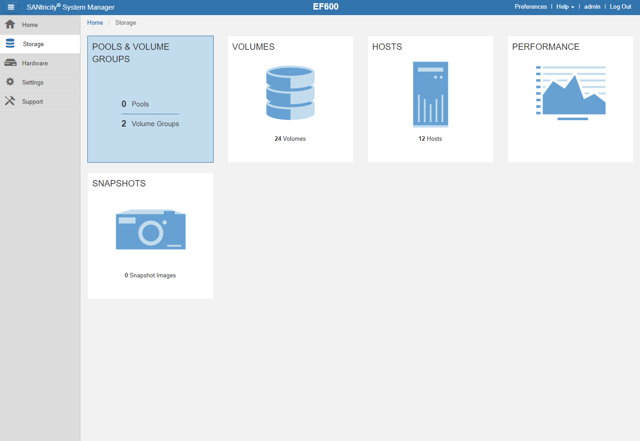Open Home in the sidebar menu
Screen dimensions: 640x441
[x=40, y=25]
